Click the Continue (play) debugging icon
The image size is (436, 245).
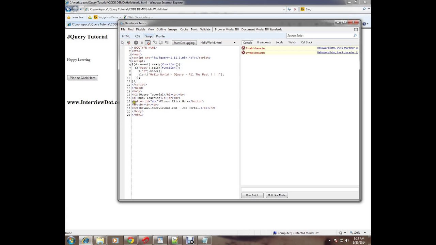(x=136, y=43)
